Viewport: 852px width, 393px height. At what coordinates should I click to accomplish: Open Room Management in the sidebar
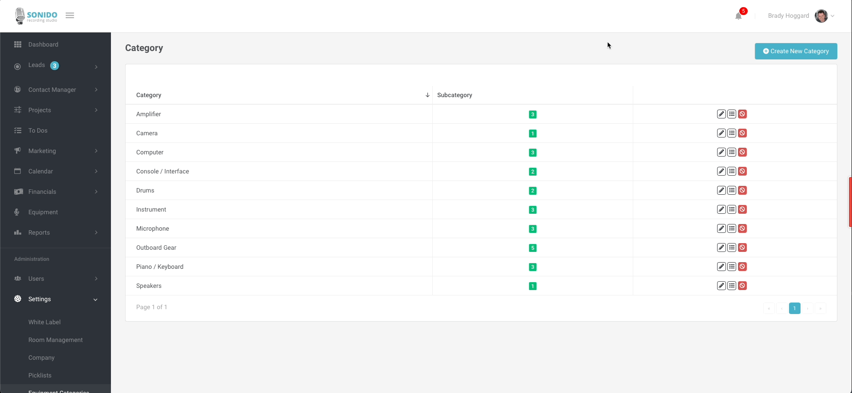(55, 340)
